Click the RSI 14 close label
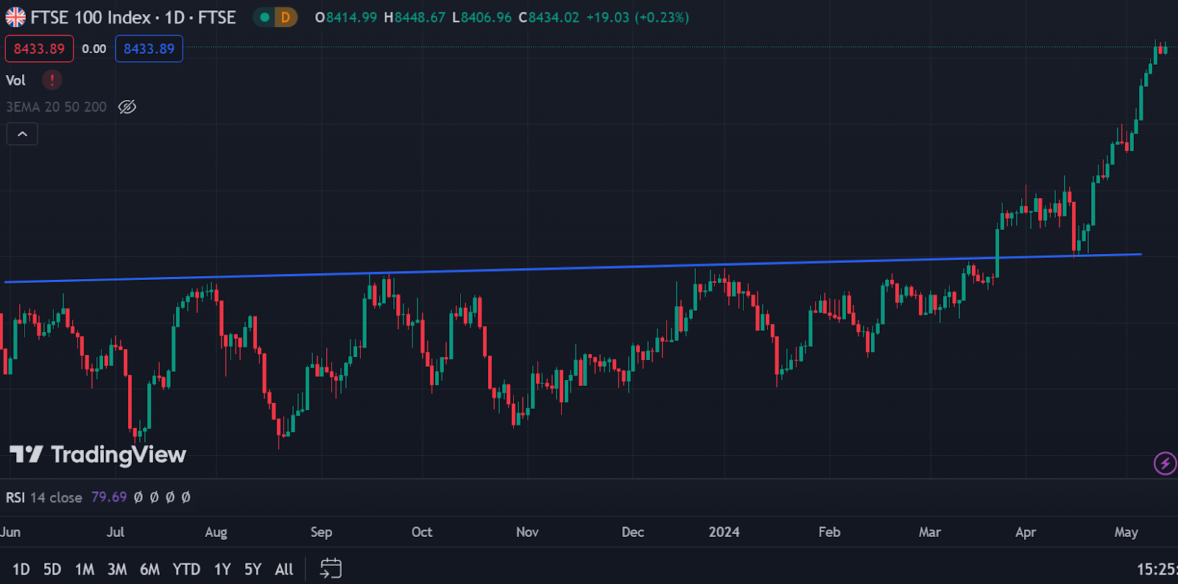1178x584 pixels. (44, 497)
